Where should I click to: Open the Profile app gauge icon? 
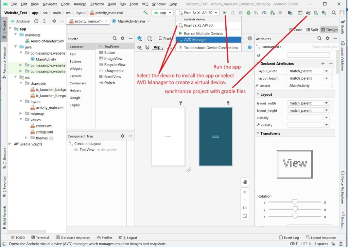(x=264, y=13)
